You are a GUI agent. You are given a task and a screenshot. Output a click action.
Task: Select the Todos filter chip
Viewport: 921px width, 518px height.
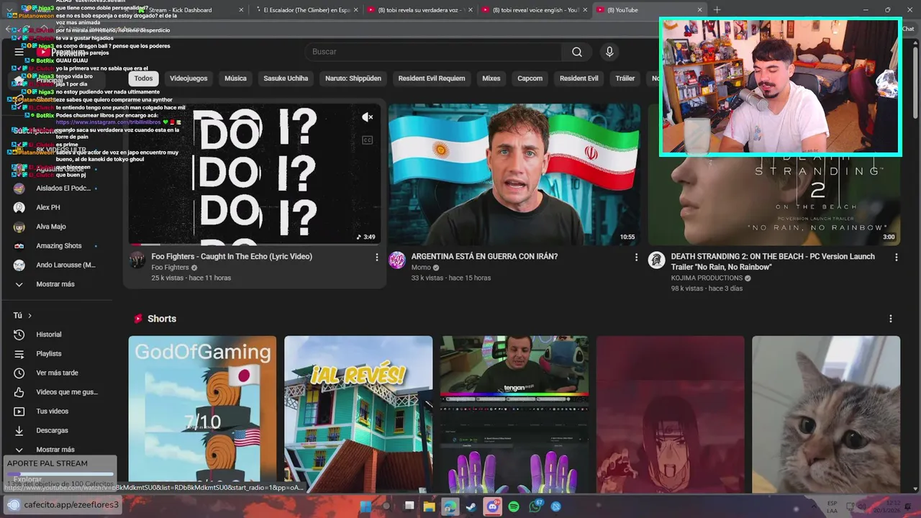point(144,78)
